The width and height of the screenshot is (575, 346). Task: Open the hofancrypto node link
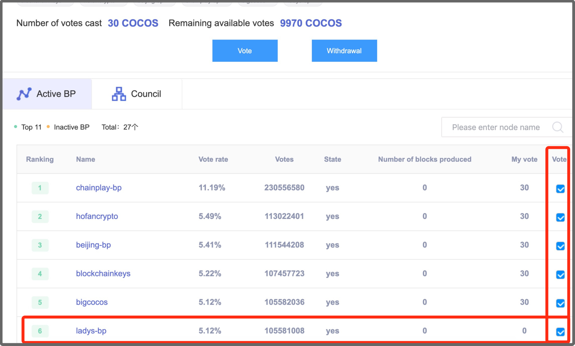(97, 216)
